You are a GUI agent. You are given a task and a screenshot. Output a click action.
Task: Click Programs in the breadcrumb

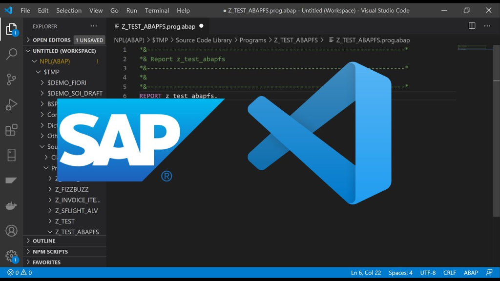(253, 40)
